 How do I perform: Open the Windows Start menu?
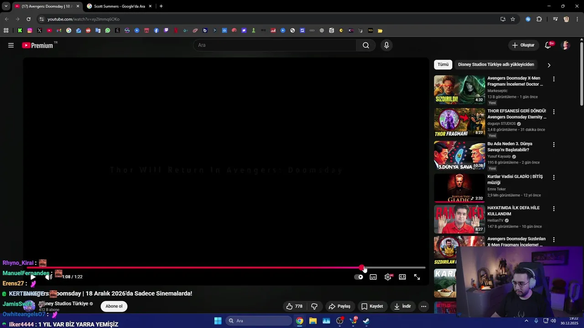[x=218, y=321]
